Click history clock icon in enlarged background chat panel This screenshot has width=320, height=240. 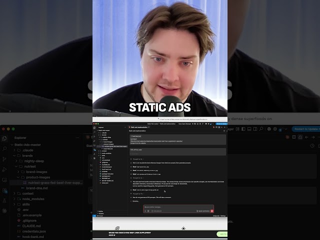coord(312,145)
